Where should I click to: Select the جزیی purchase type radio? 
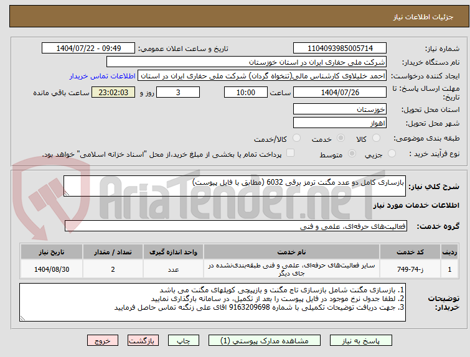[392, 154]
